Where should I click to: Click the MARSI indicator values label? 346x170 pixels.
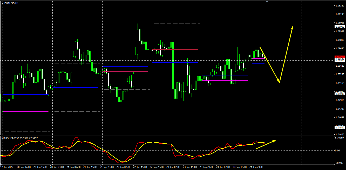(19, 138)
